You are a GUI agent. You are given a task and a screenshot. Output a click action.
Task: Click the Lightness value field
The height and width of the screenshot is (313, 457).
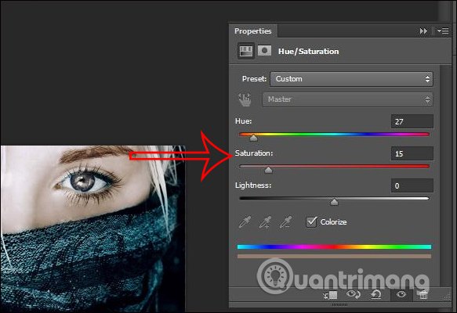(x=412, y=185)
